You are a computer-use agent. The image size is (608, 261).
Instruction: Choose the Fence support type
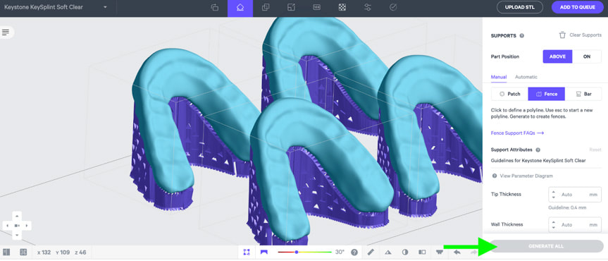[x=546, y=94]
